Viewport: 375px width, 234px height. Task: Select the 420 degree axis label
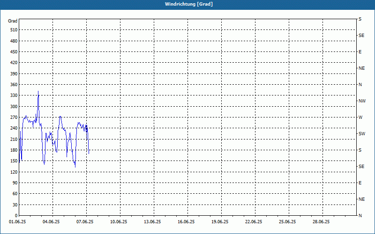coord(14,63)
